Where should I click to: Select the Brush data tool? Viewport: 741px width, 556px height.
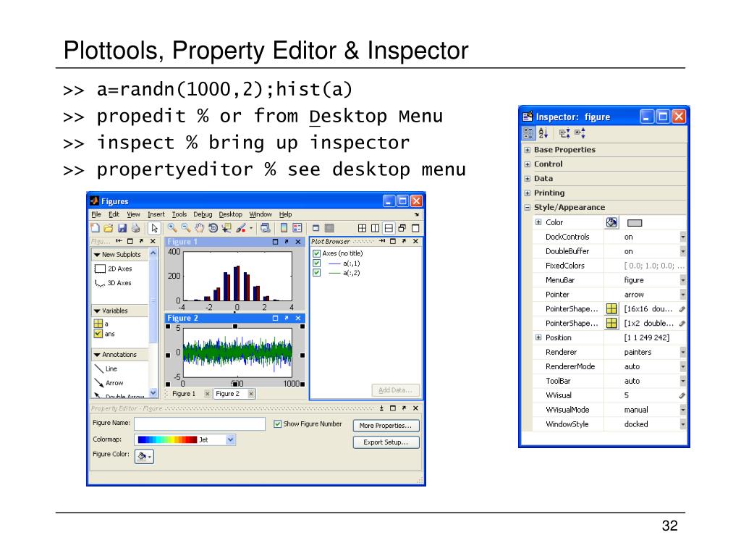241,228
